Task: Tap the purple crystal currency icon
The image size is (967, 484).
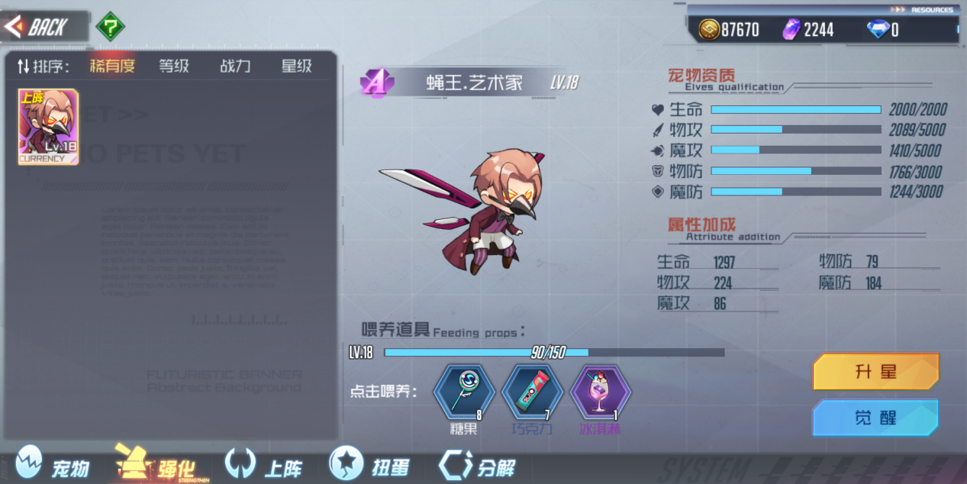Action: click(792, 30)
